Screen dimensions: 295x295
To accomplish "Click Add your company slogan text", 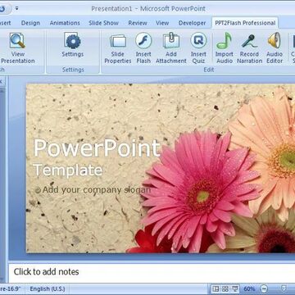I will (x=97, y=190).
